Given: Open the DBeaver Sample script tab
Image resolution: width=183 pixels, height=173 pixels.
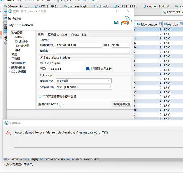Looking at the screenshot, I should coord(17,6).
